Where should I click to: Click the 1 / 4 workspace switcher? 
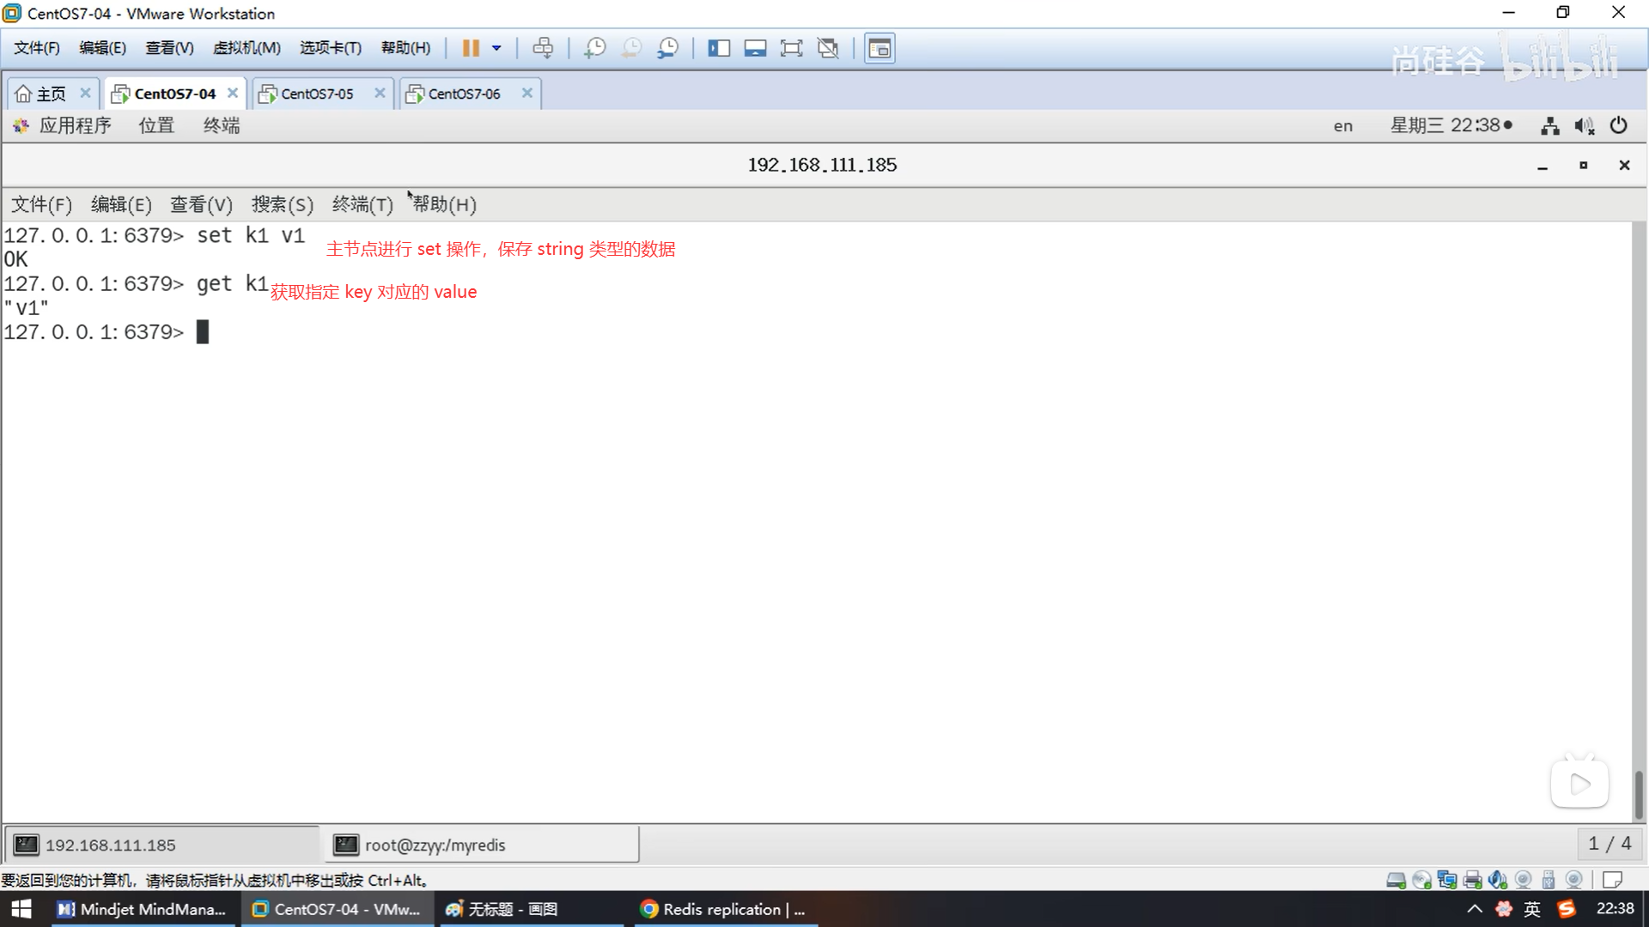click(1609, 844)
